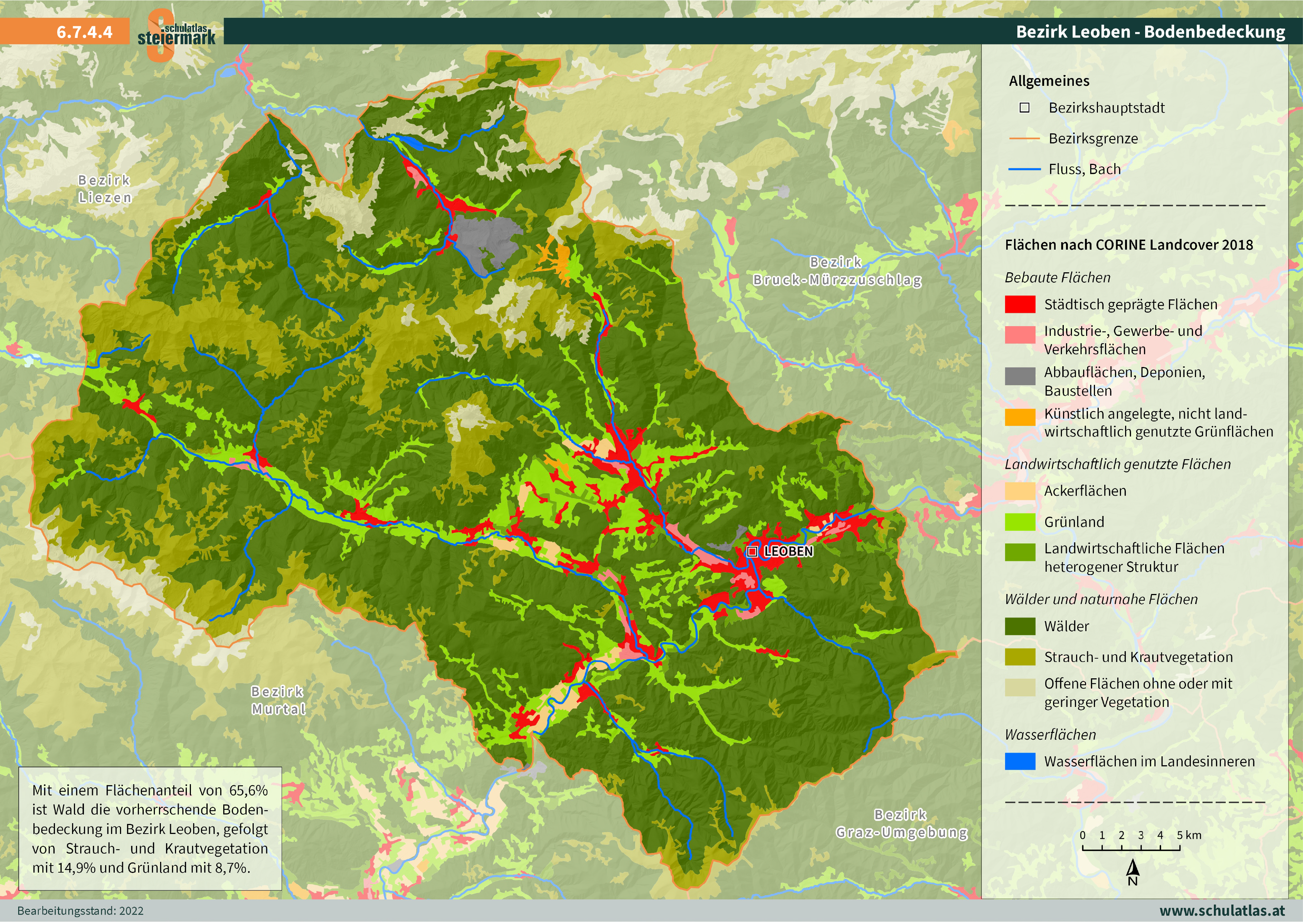Click the red Städtisch geprägte Flächen swatch
Image resolution: width=1303 pixels, height=922 pixels.
pos(1020,304)
